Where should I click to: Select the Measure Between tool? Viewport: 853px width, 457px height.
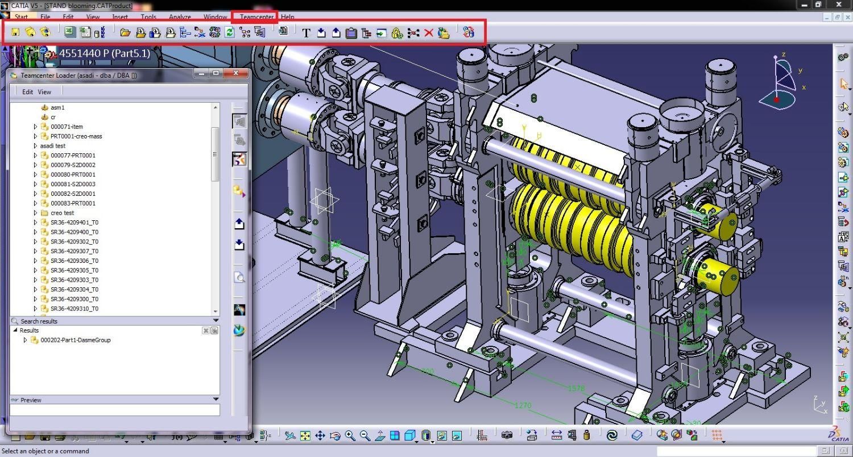click(557, 435)
